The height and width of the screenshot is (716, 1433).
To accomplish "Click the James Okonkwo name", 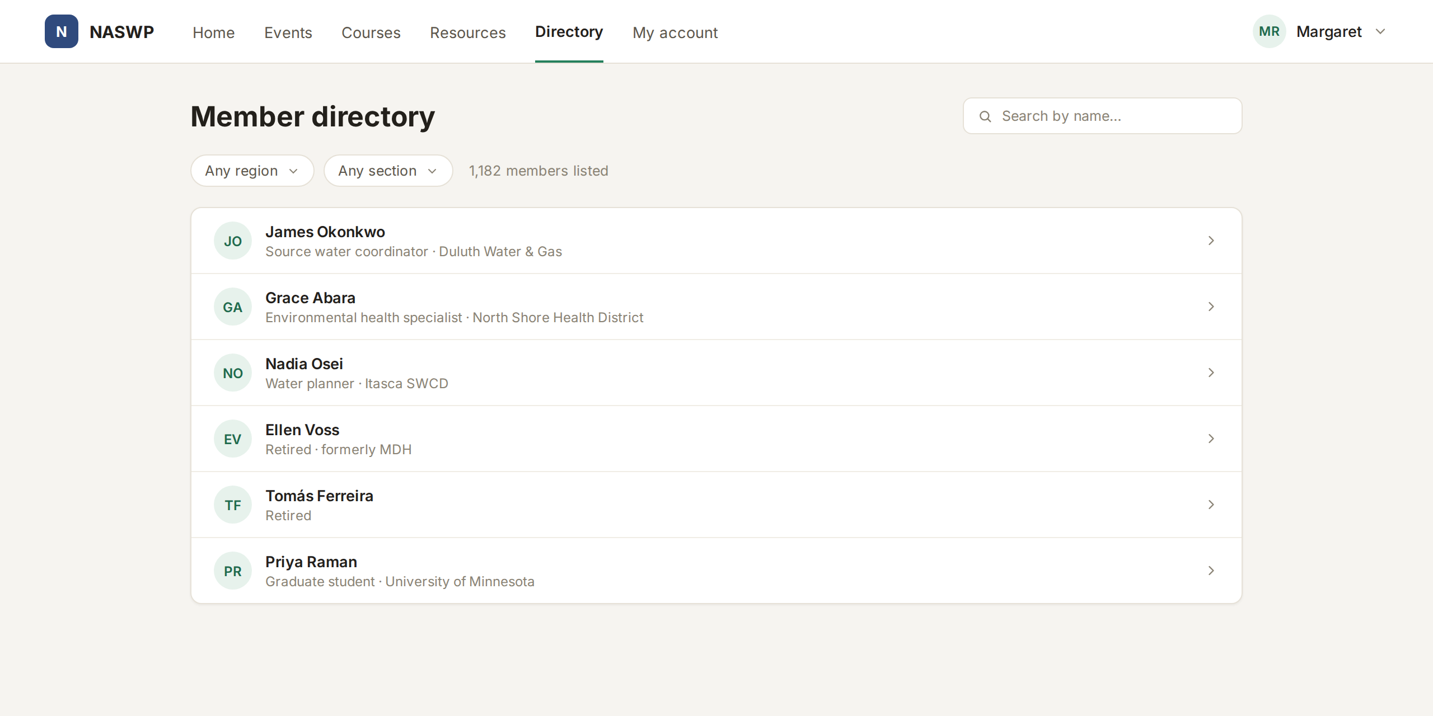I will [325, 232].
